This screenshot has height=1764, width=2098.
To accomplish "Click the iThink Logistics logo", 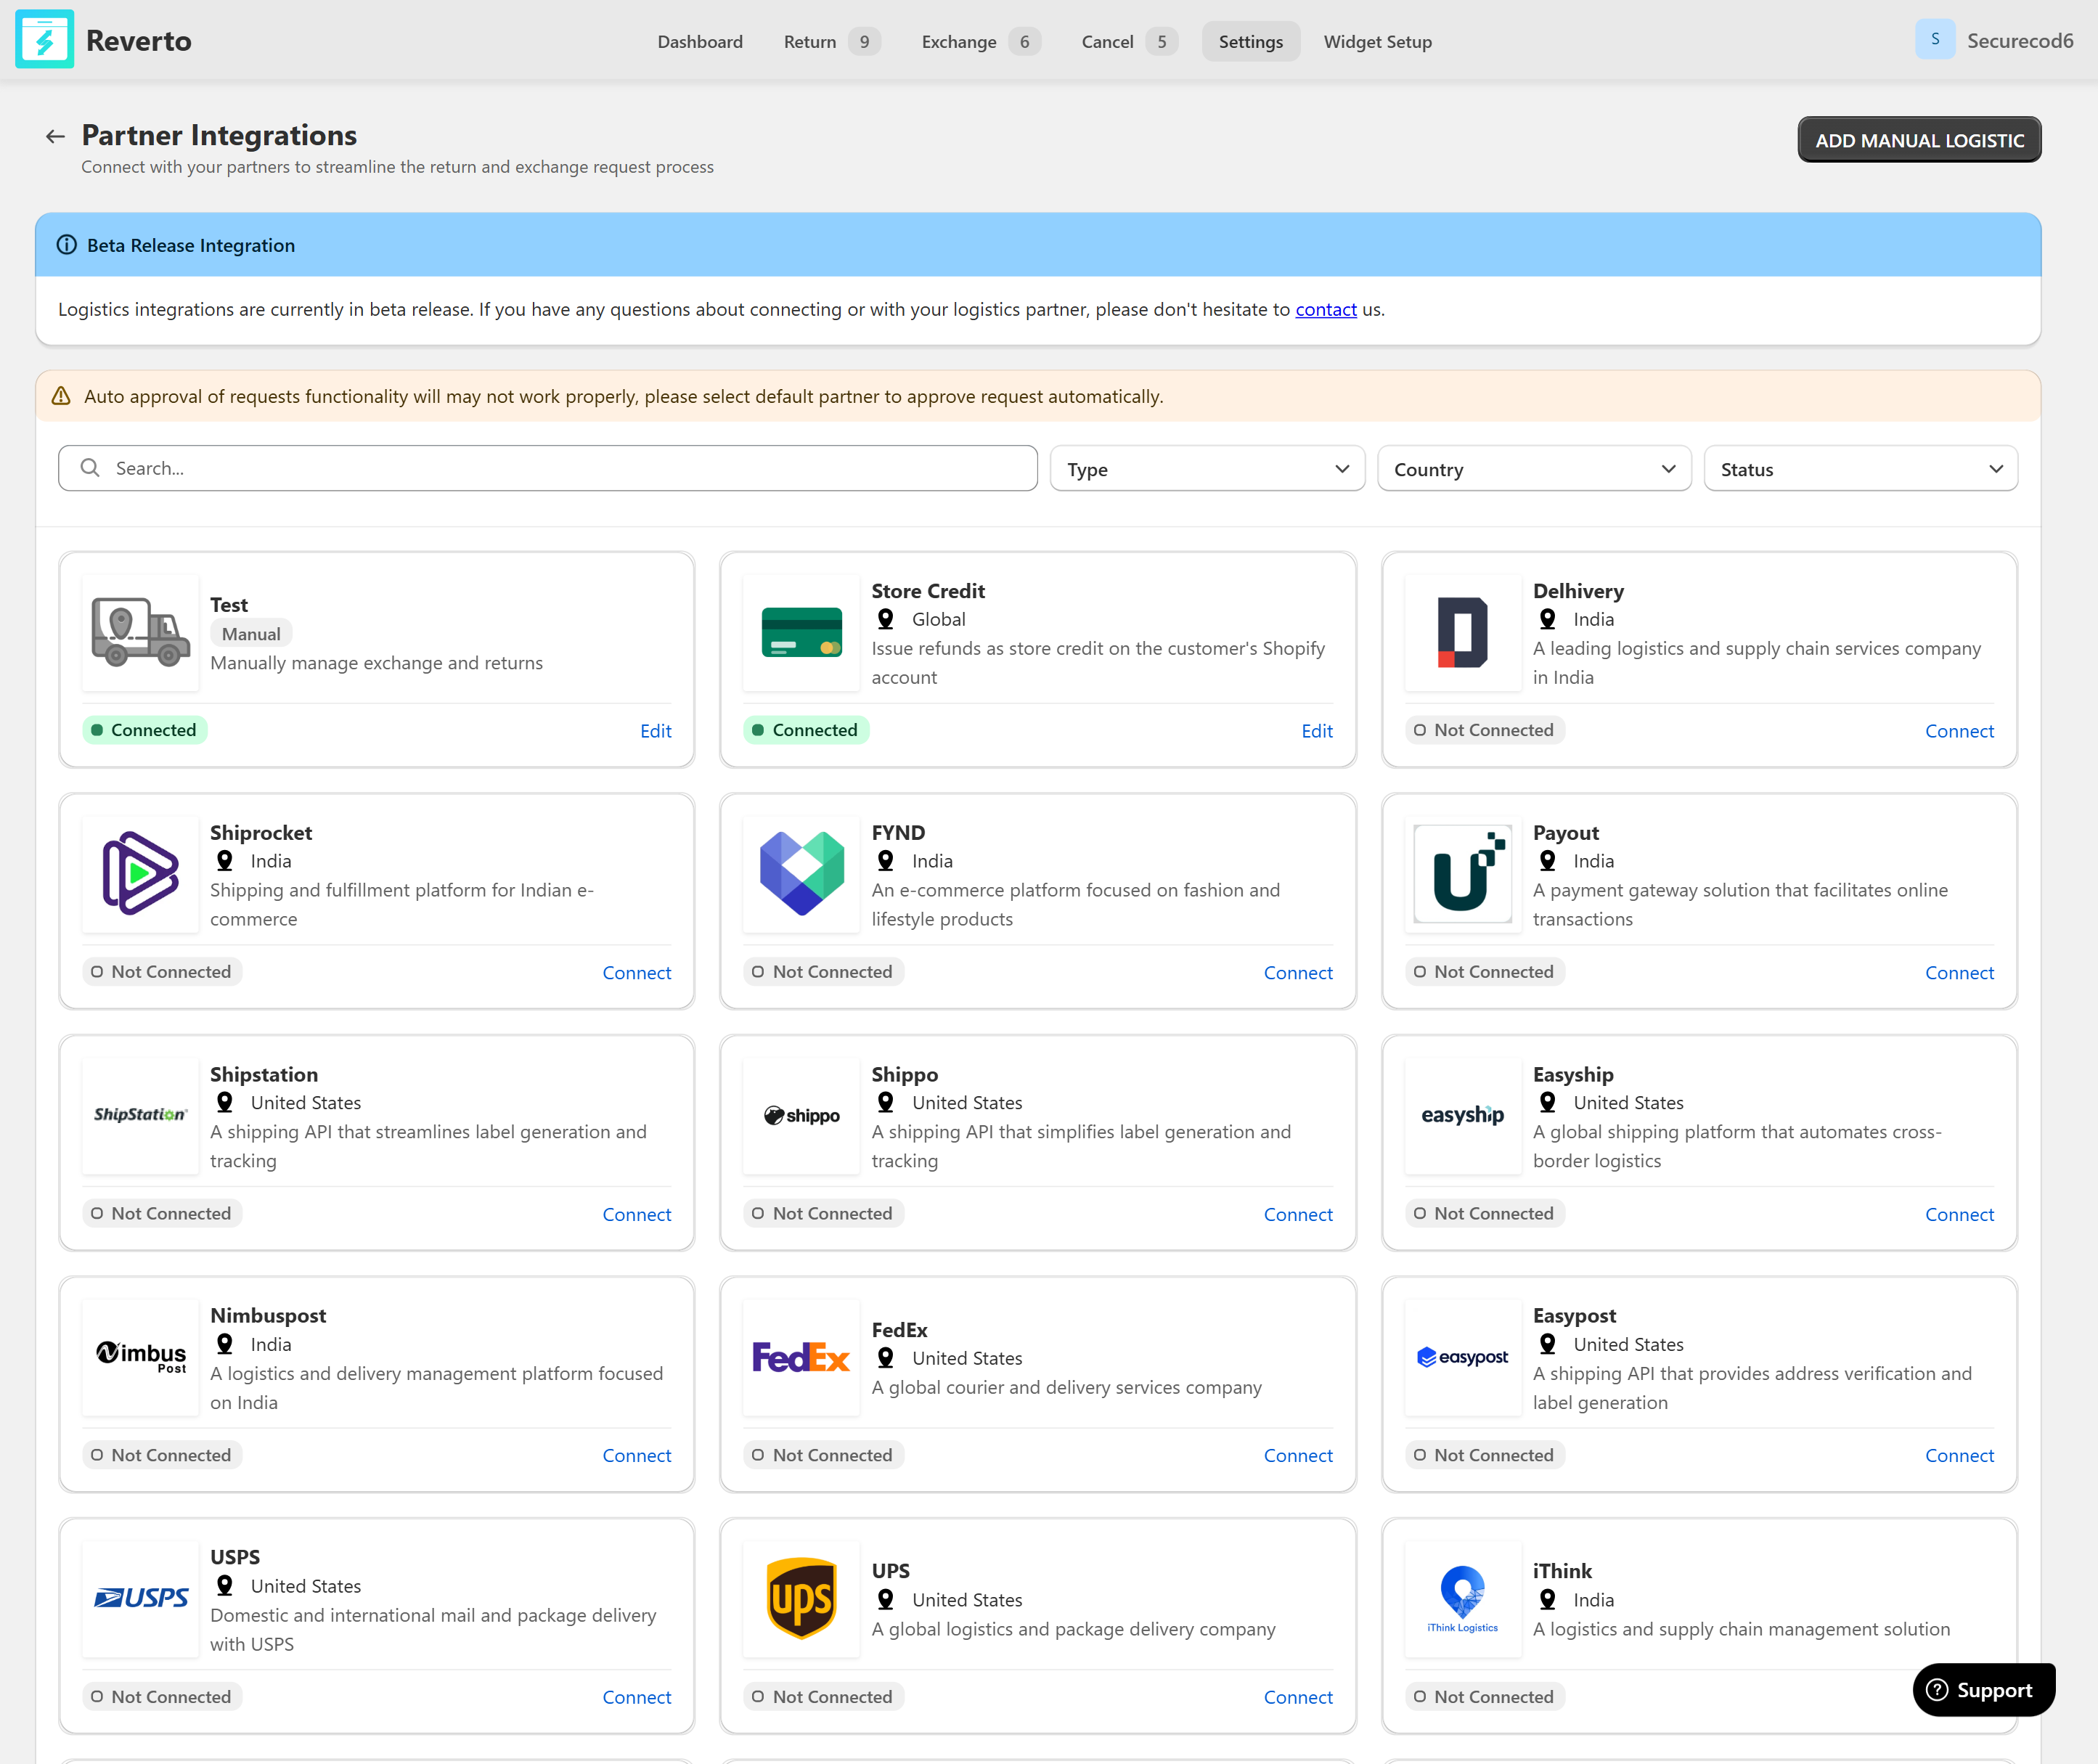I will click(1462, 1599).
